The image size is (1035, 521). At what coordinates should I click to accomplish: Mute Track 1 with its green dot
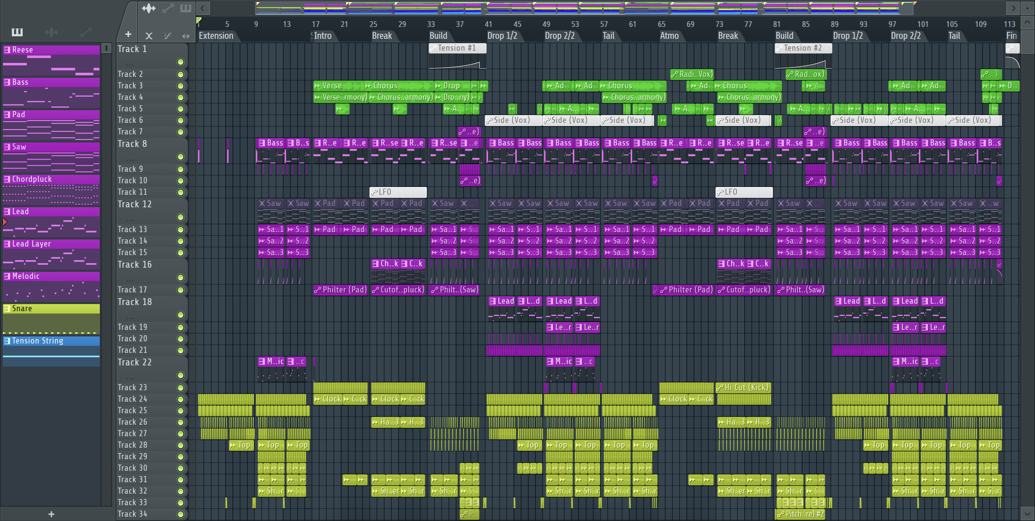[180, 62]
